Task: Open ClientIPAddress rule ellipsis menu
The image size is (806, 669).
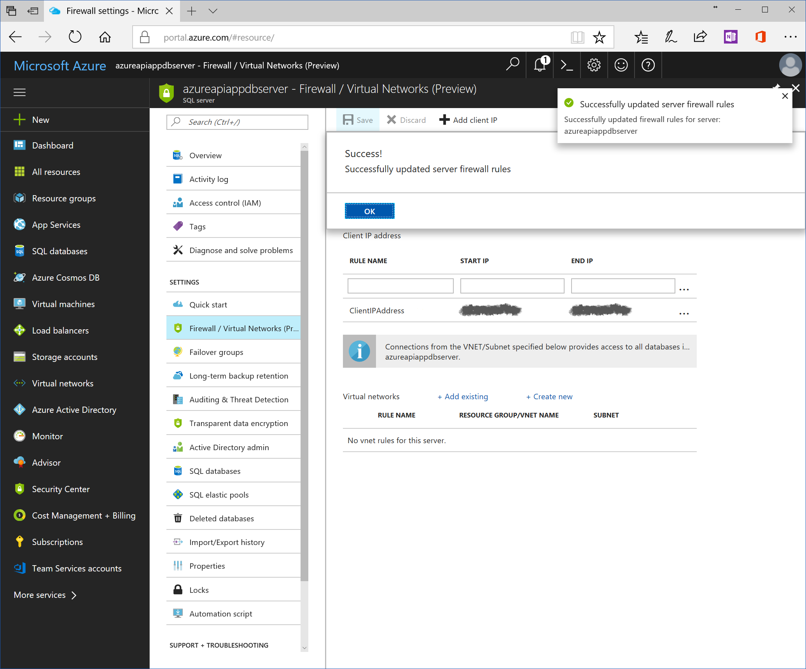Action: 684,313
